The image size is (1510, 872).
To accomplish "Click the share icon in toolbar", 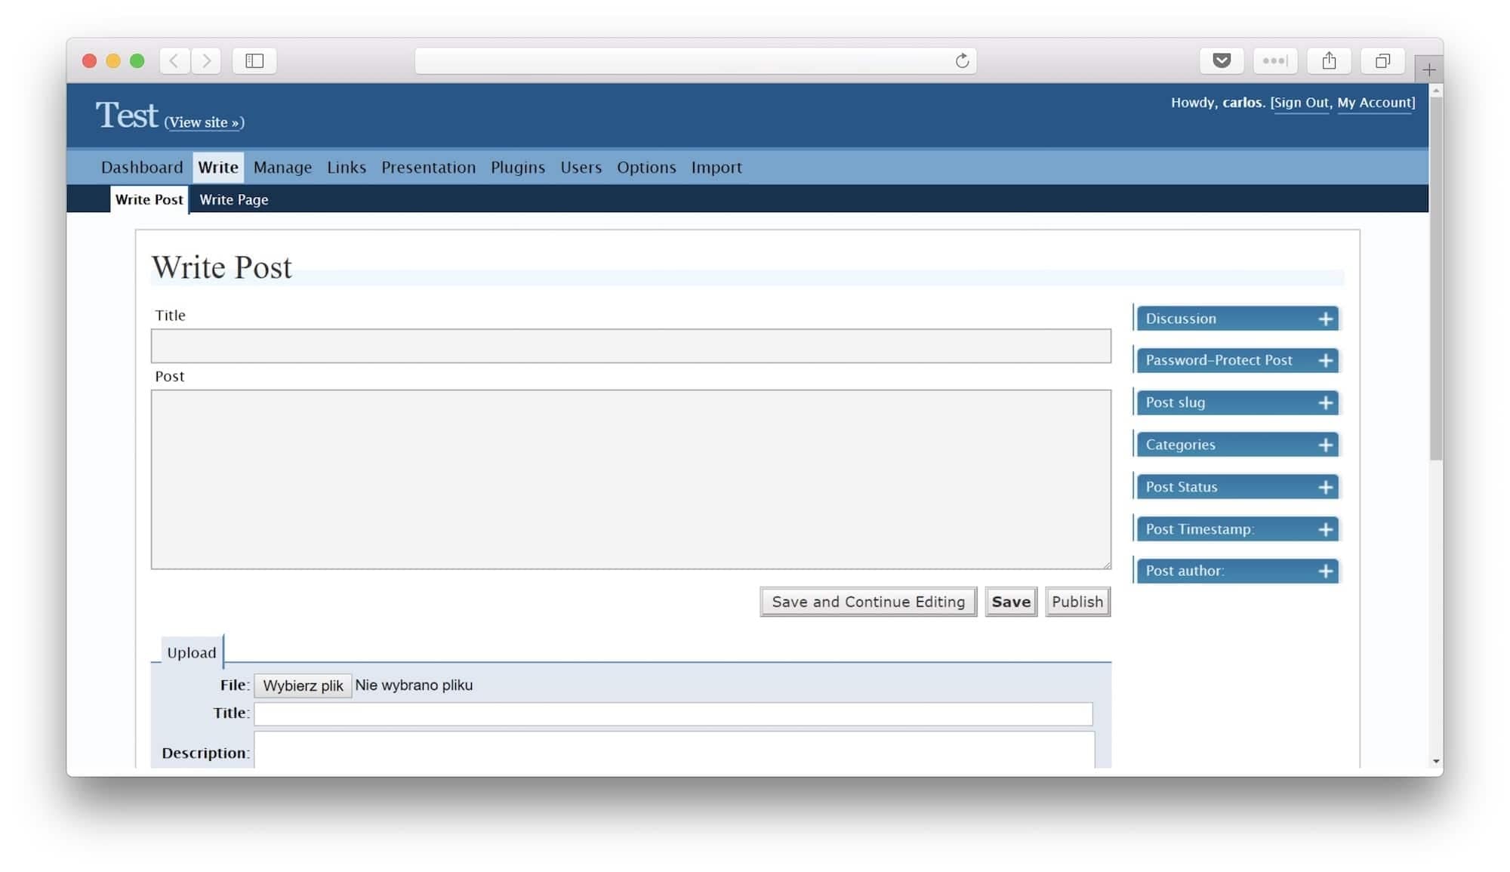I will point(1329,60).
